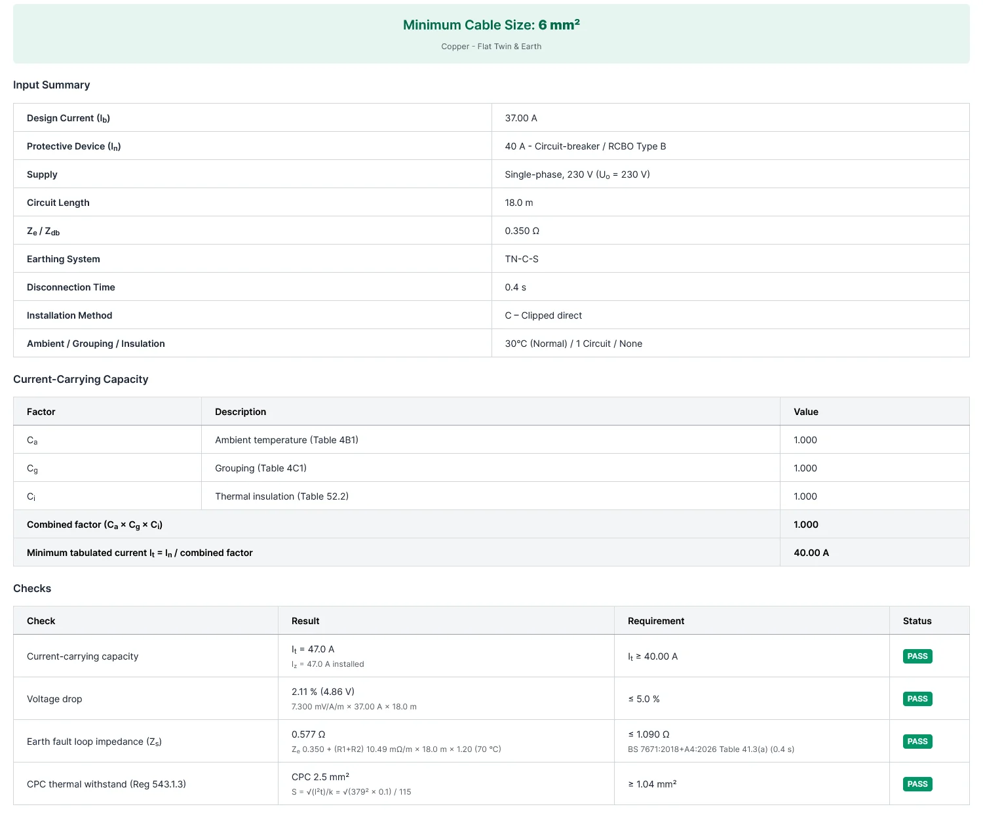Click the Protective Device row label
This screenshot has height=813, width=983.
pyautogui.click(x=74, y=146)
